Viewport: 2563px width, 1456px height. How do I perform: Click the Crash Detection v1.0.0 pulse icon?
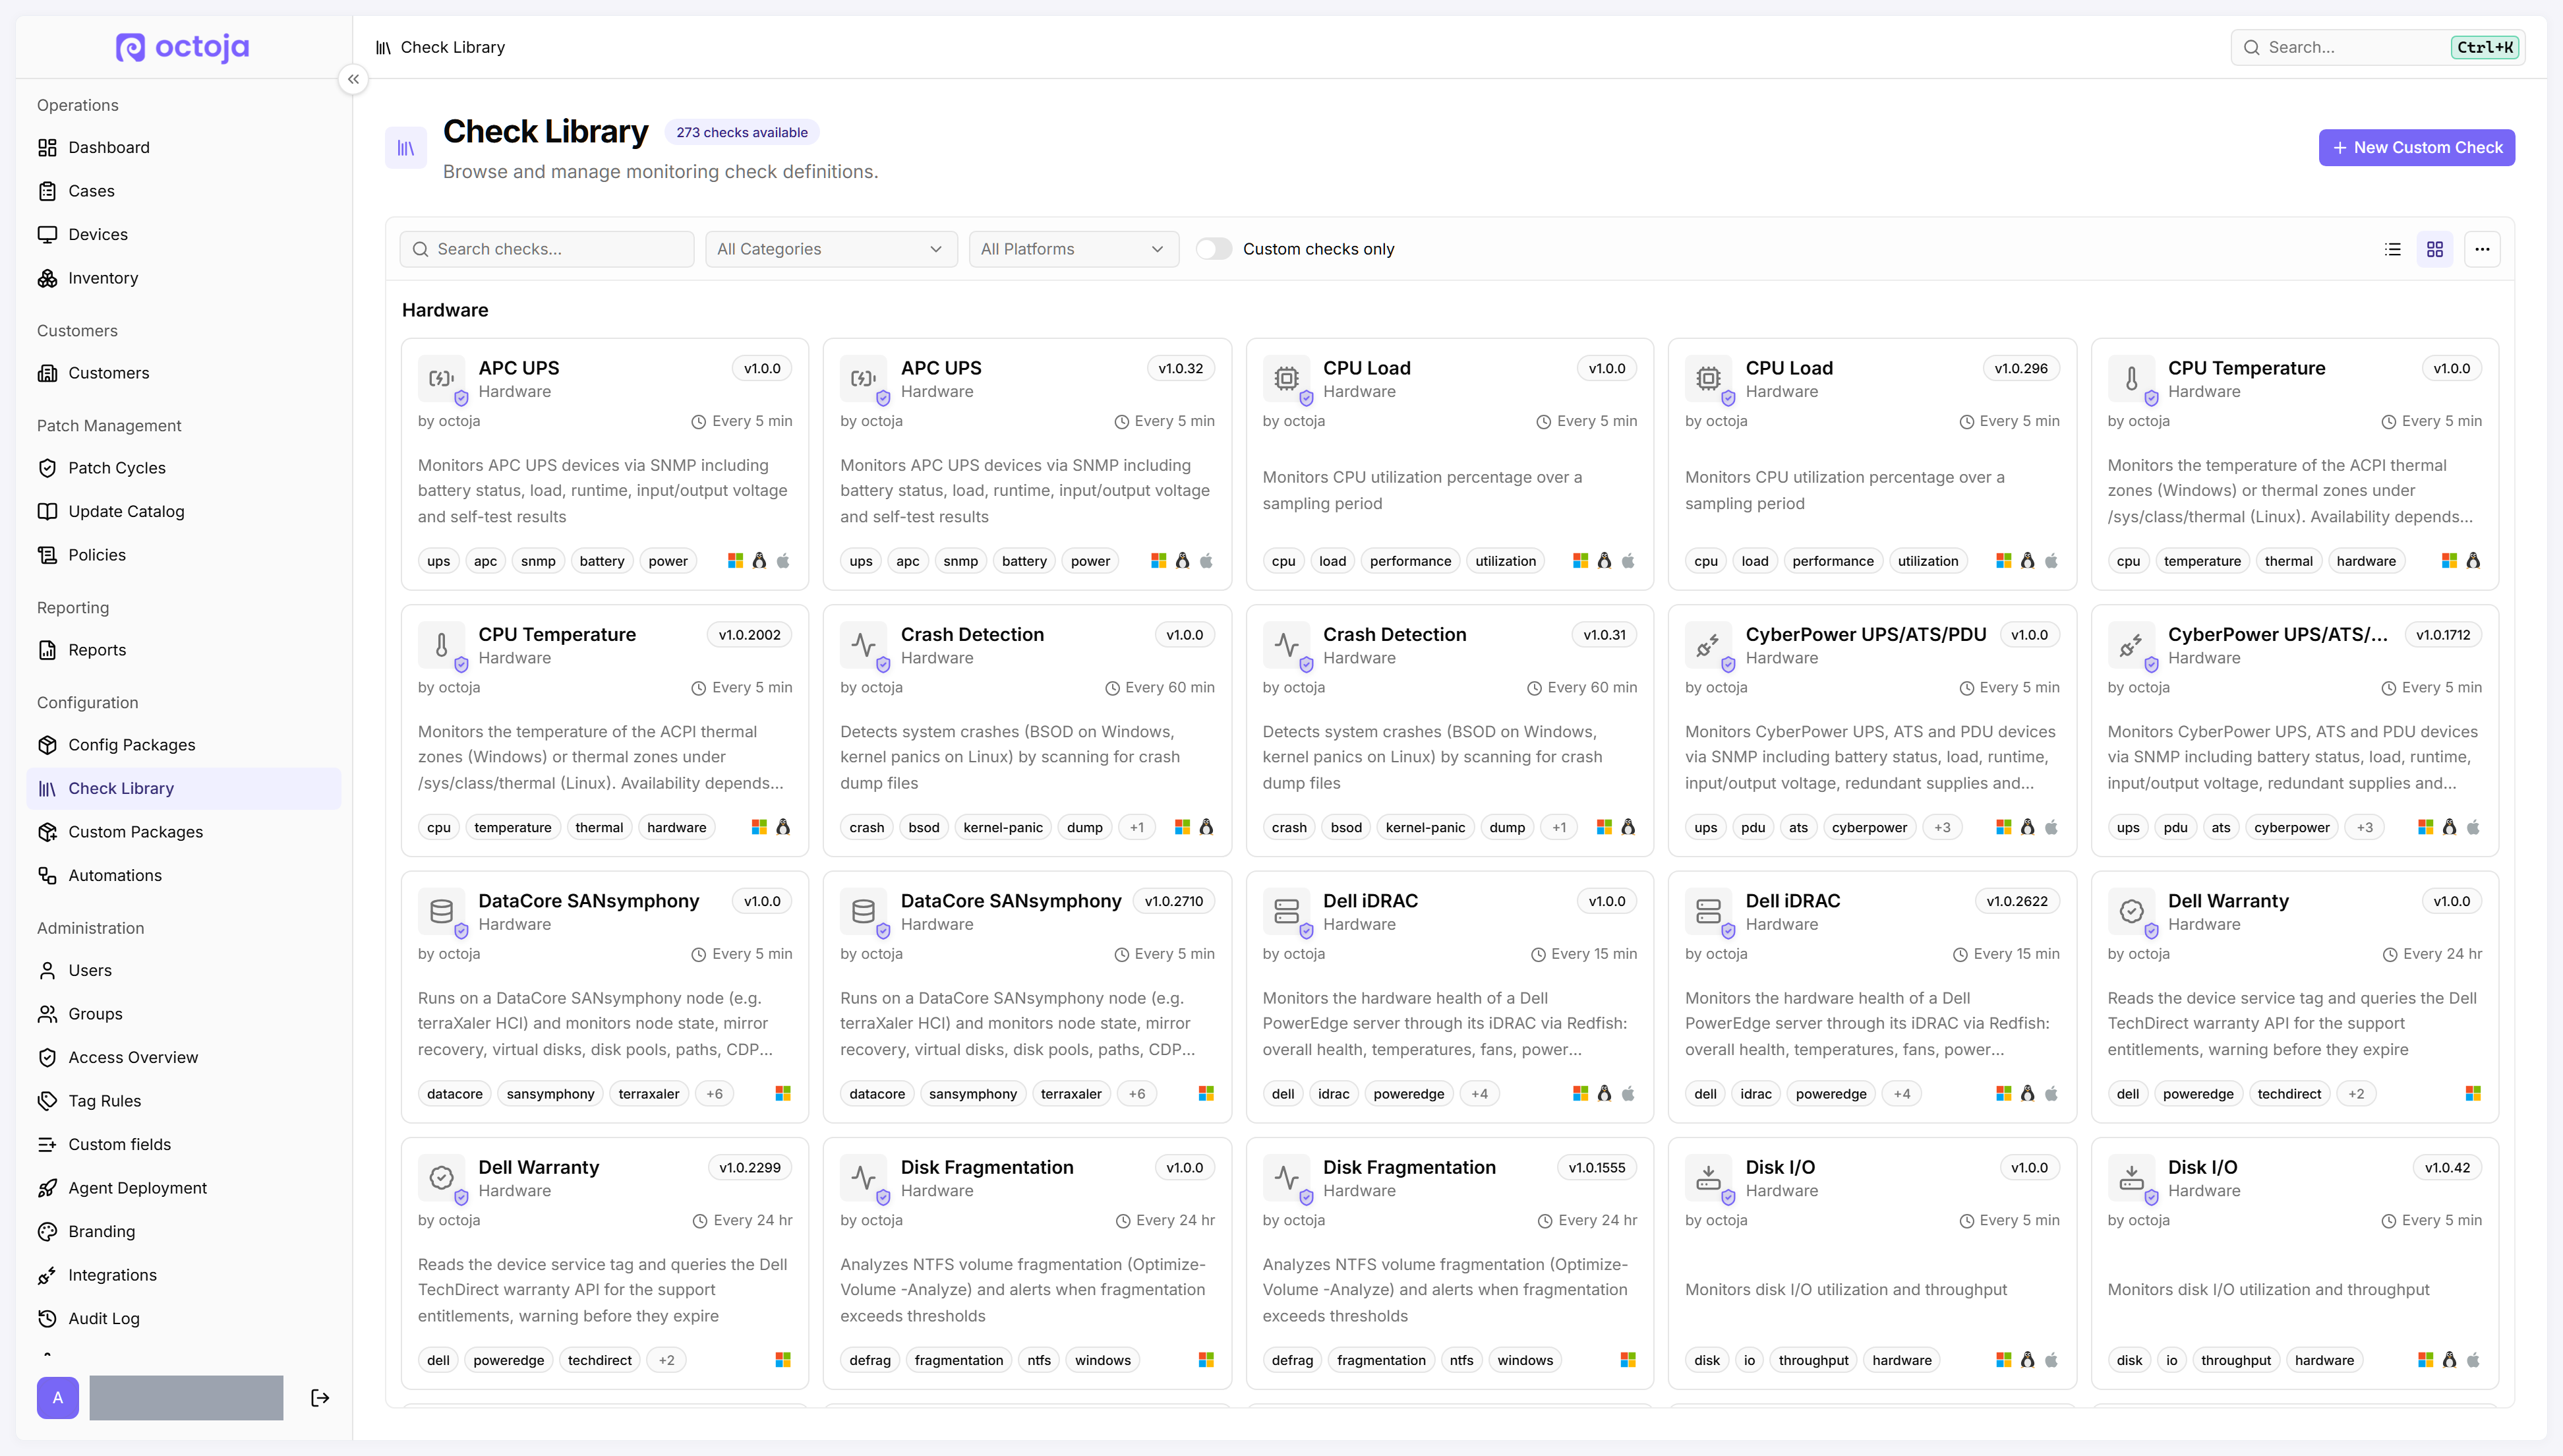[x=864, y=645]
